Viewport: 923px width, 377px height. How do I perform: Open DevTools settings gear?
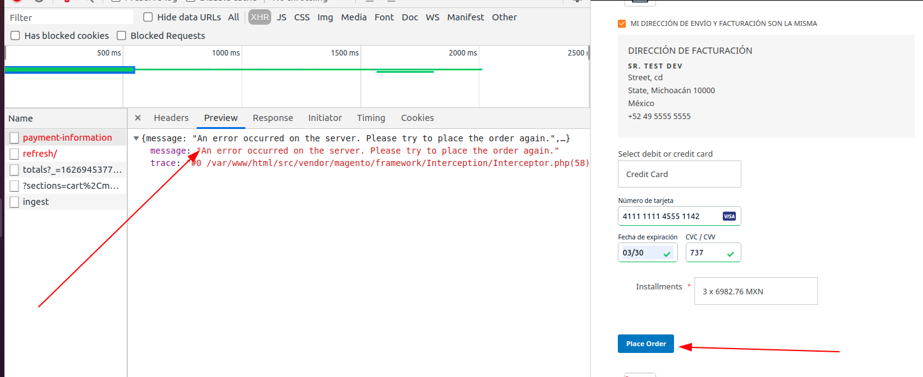pos(575,2)
